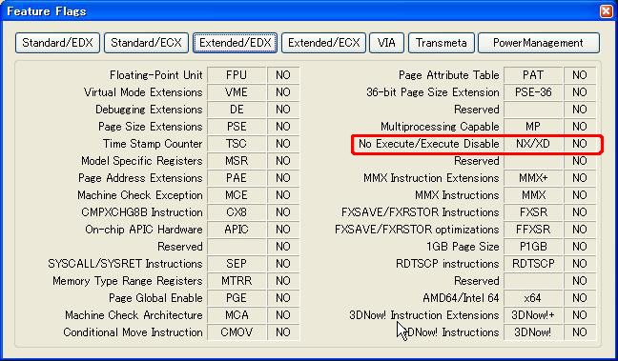Select the CX8 abbreviation cell
Screen dimensions: 618x361
(237, 212)
